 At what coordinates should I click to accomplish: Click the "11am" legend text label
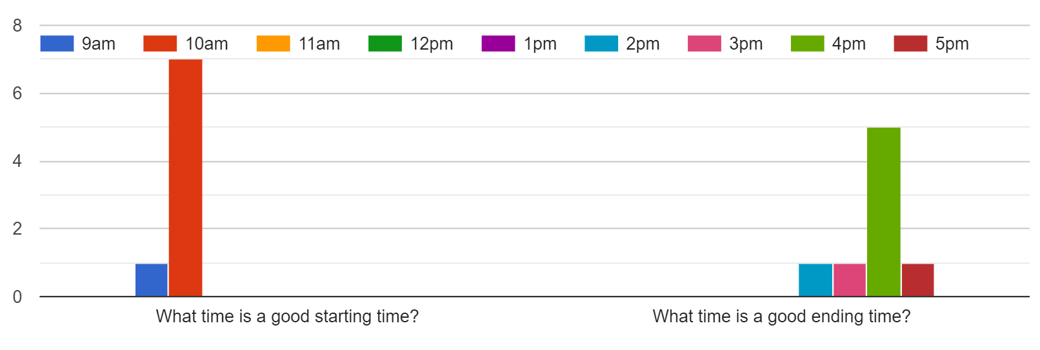[319, 44]
